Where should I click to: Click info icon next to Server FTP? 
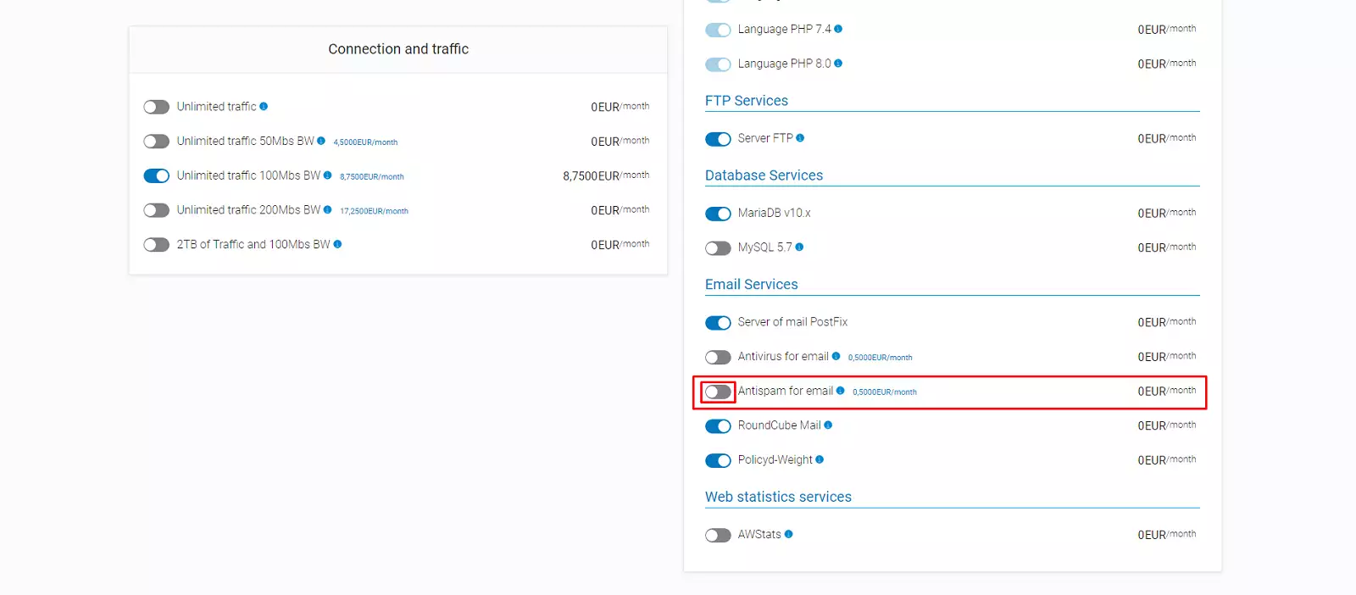[800, 138]
